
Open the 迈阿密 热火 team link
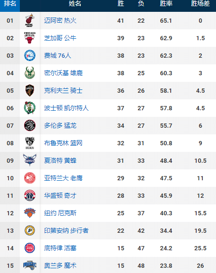[60, 20]
